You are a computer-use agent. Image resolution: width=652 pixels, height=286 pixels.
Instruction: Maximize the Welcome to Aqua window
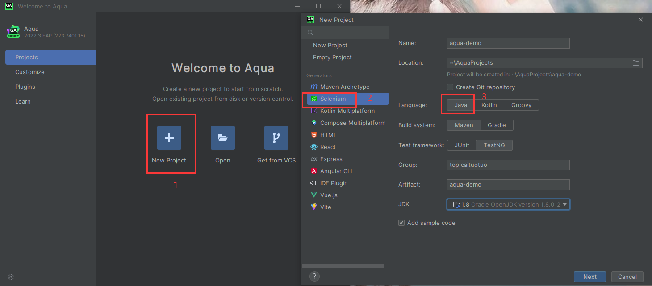pos(318,6)
